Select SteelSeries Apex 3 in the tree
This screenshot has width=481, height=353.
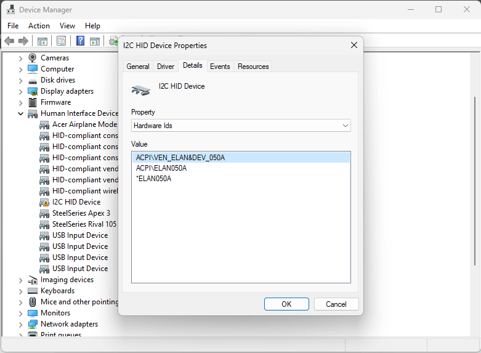81,213
